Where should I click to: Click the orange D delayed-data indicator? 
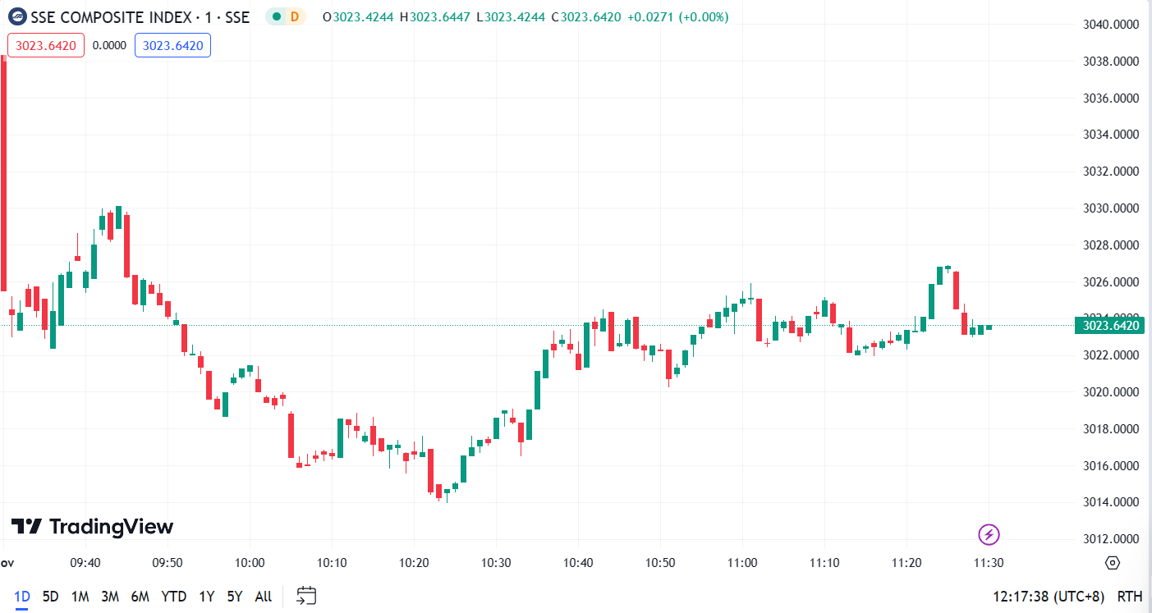(294, 16)
